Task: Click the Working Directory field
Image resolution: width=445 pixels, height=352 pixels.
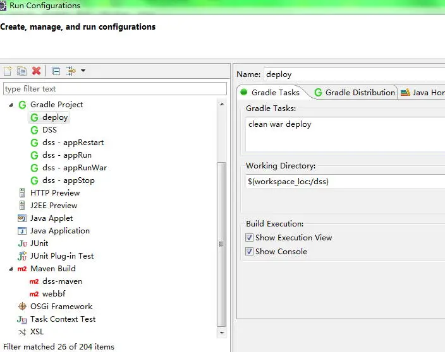Action: pyautogui.click(x=345, y=181)
